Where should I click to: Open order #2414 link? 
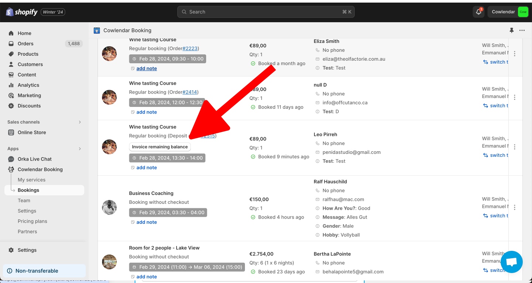(x=190, y=92)
